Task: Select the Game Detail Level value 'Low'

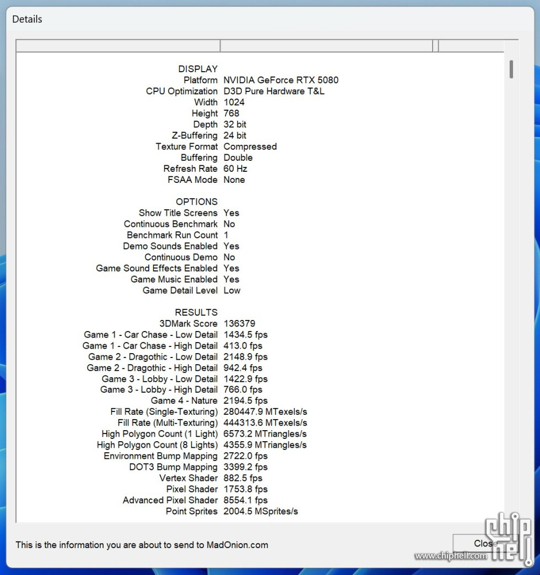Action: (232, 290)
